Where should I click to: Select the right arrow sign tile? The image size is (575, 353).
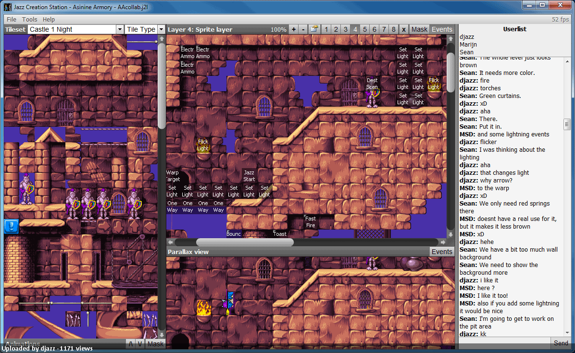104,226
